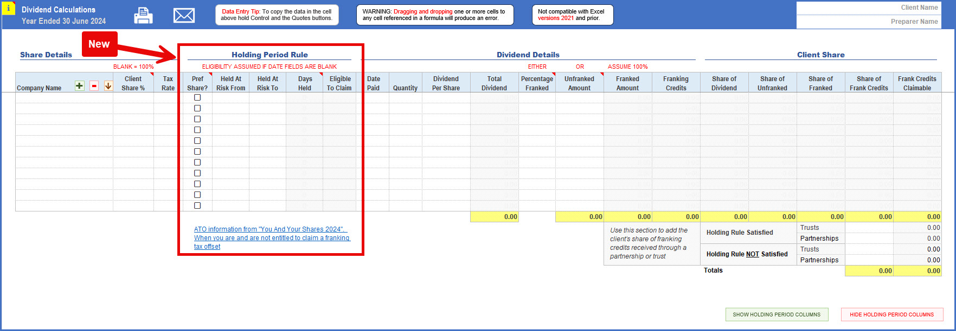Click the green plus add-row icon
This screenshot has width=956, height=331.
(80, 86)
